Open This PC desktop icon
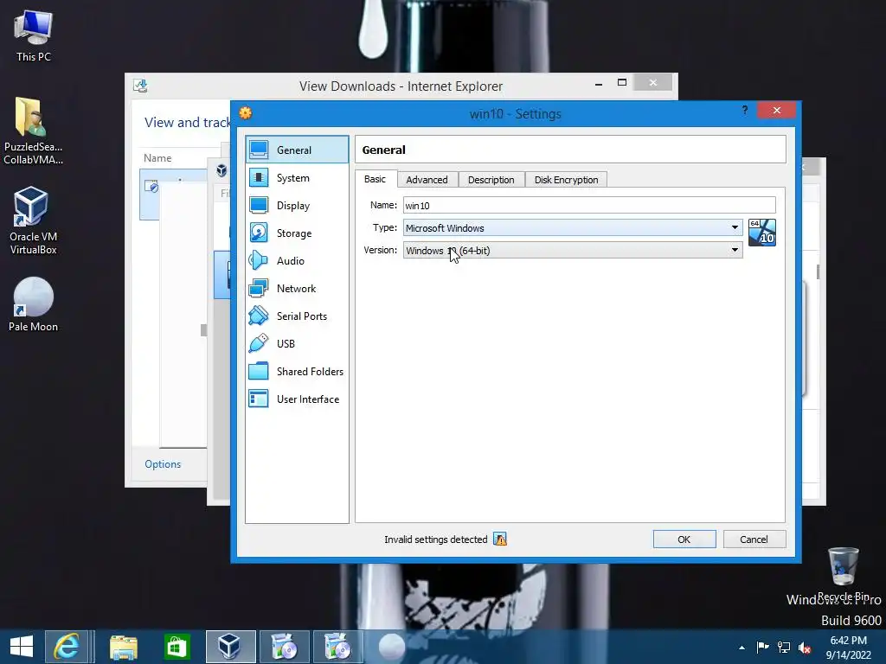Screen dimensions: 886x664 pos(34,35)
